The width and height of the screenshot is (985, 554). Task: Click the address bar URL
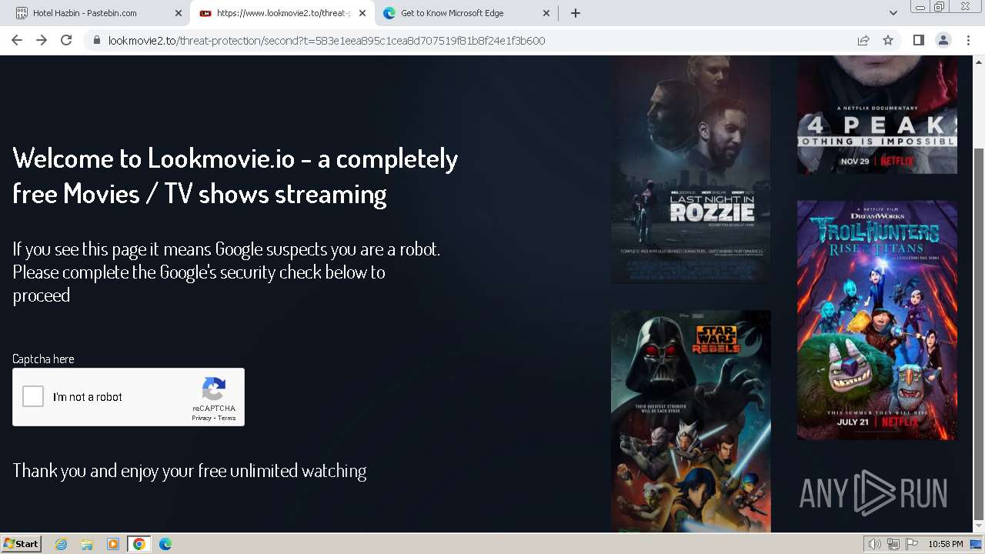pos(326,41)
